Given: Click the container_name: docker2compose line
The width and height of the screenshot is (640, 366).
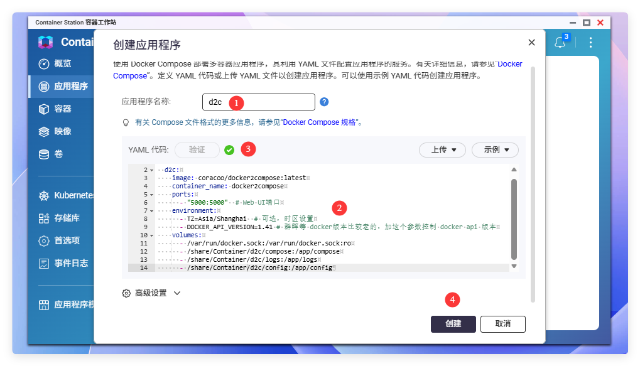Looking at the screenshot, I should [229, 186].
